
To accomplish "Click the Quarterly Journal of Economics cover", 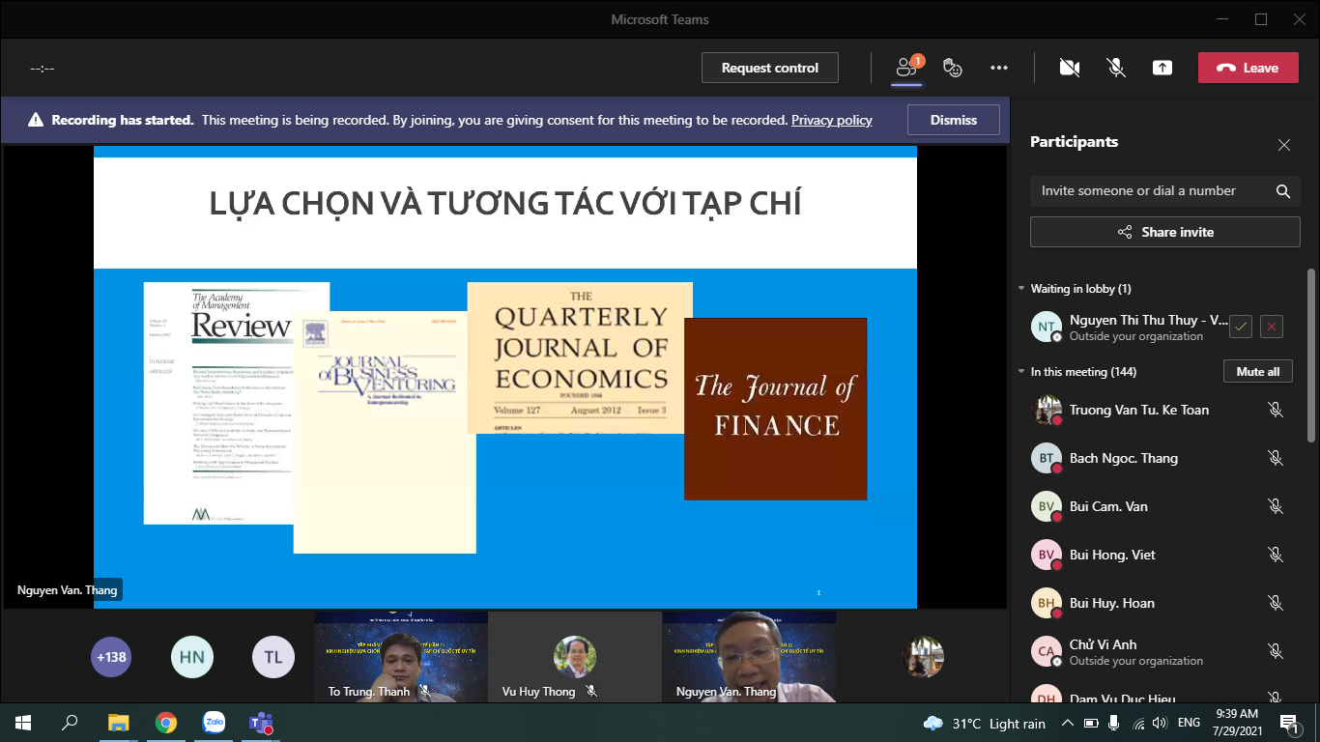I will click(x=580, y=358).
